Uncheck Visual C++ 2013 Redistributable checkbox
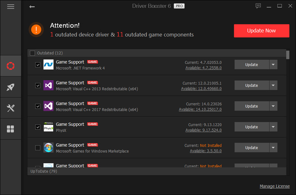The image size is (296, 195). (x=38, y=85)
